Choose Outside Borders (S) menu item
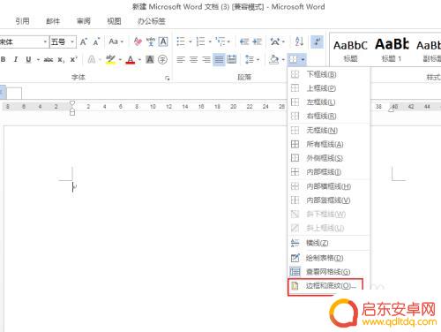 tap(328, 158)
